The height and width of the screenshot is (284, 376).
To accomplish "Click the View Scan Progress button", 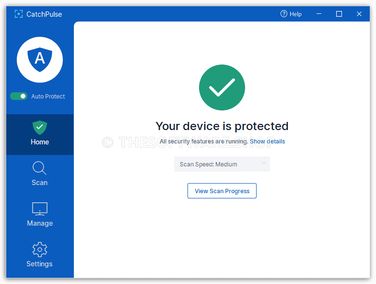I will [222, 191].
